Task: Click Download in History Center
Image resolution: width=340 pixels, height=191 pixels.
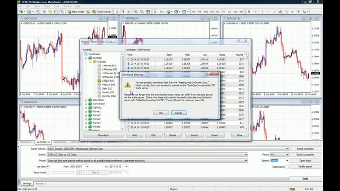Action: point(104,135)
